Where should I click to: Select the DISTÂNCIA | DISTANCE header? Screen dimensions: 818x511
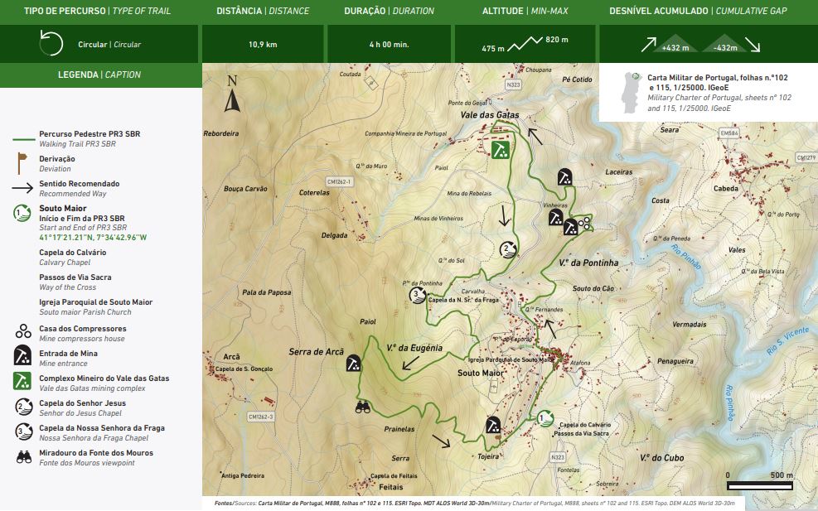[262, 12]
